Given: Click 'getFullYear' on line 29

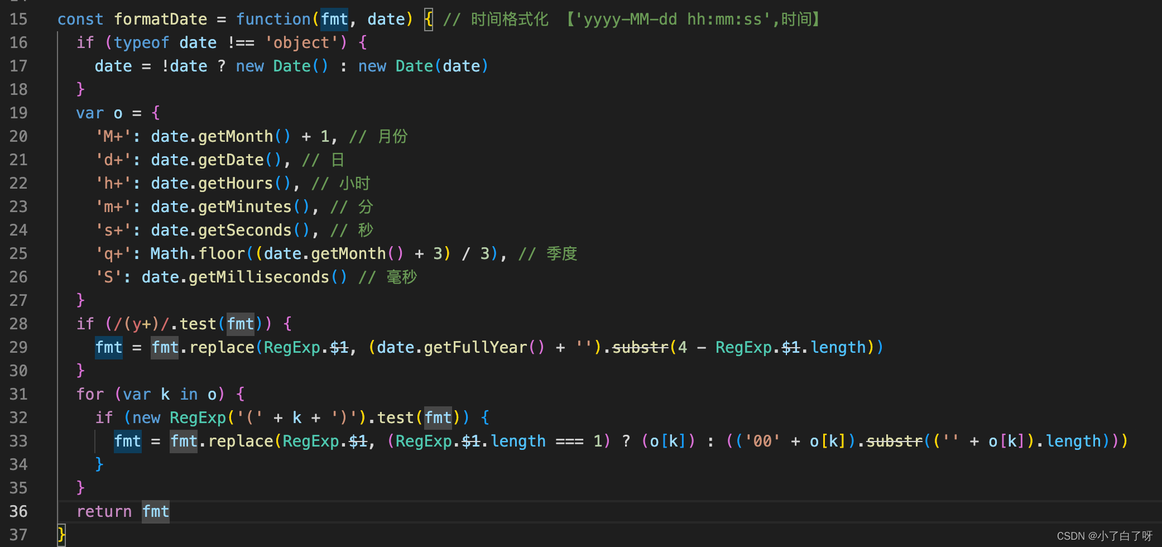Looking at the screenshot, I should click(x=476, y=347).
